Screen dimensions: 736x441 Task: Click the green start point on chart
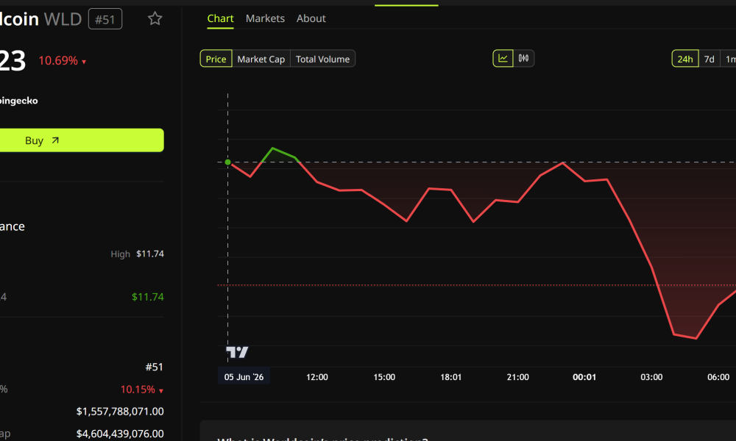tap(227, 162)
